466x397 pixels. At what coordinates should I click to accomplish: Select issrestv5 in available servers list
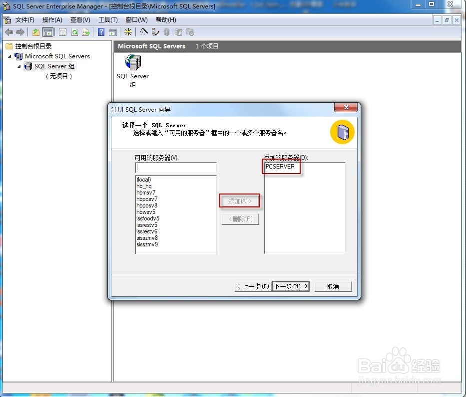147,225
